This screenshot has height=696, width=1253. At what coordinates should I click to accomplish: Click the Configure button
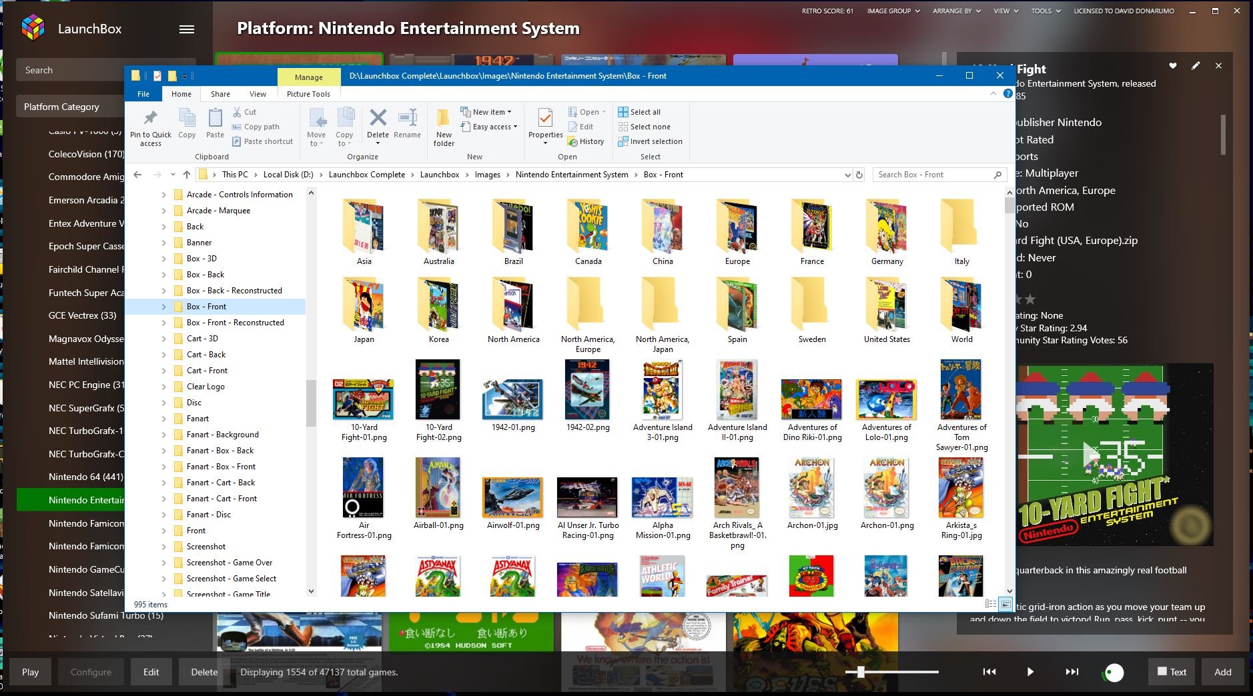(91, 672)
